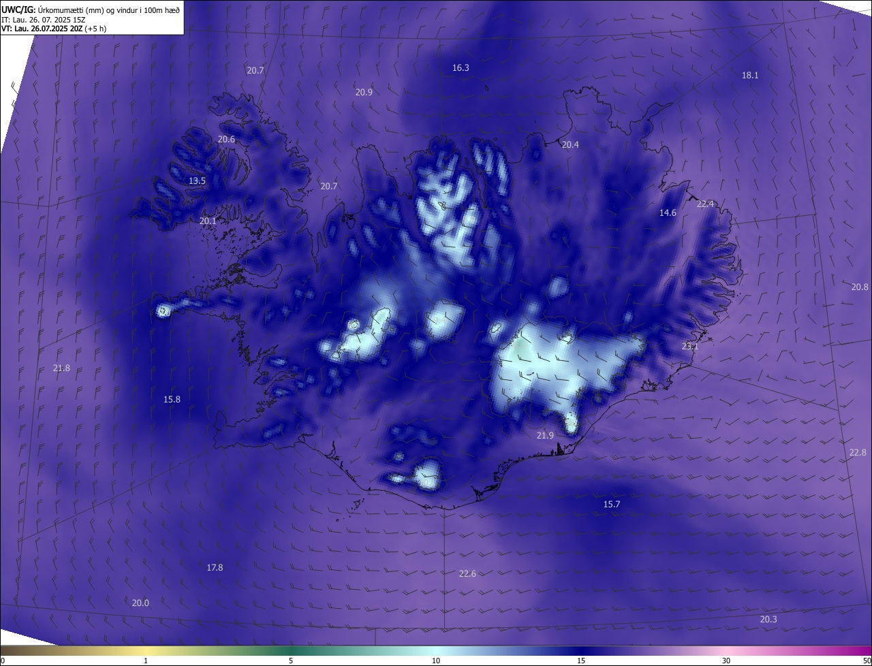Click the 15 tick on the color scale
The width and height of the screenshot is (872, 666).
point(581,661)
